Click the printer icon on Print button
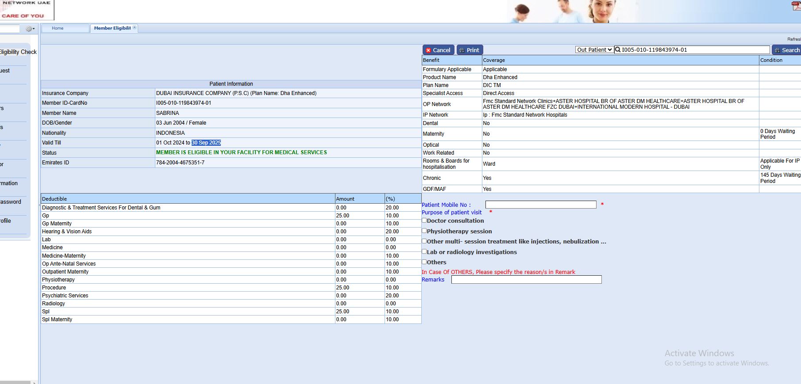This screenshot has width=801, height=384. pyautogui.click(x=462, y=50)
